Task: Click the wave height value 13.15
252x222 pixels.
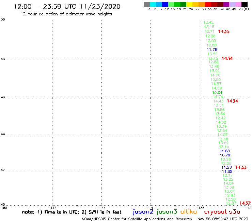Action: (x=209, y=27)
